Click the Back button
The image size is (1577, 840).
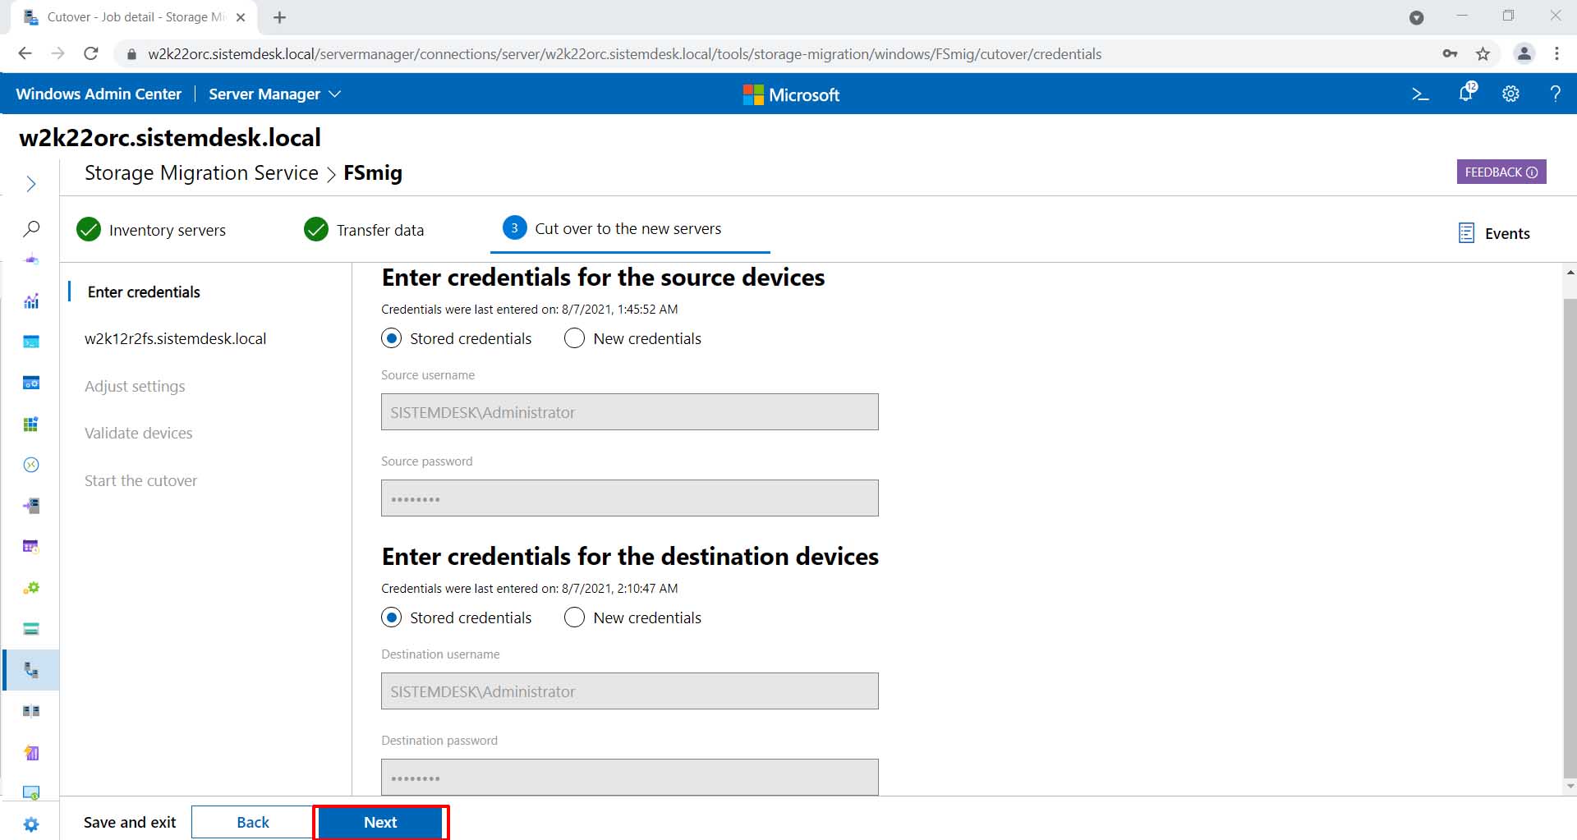[x=252, y=822]
